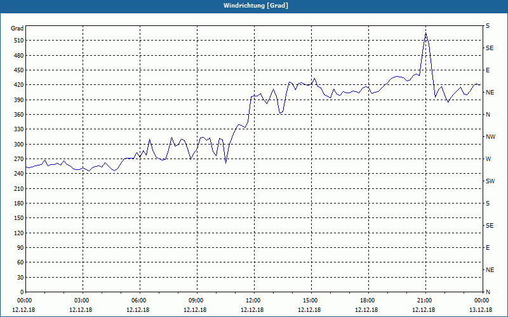The width and height of the screenshot is (508, 317).
Task: Click the 21:00 time axis label
Action: pyautogui.click(x=425, y=301)
